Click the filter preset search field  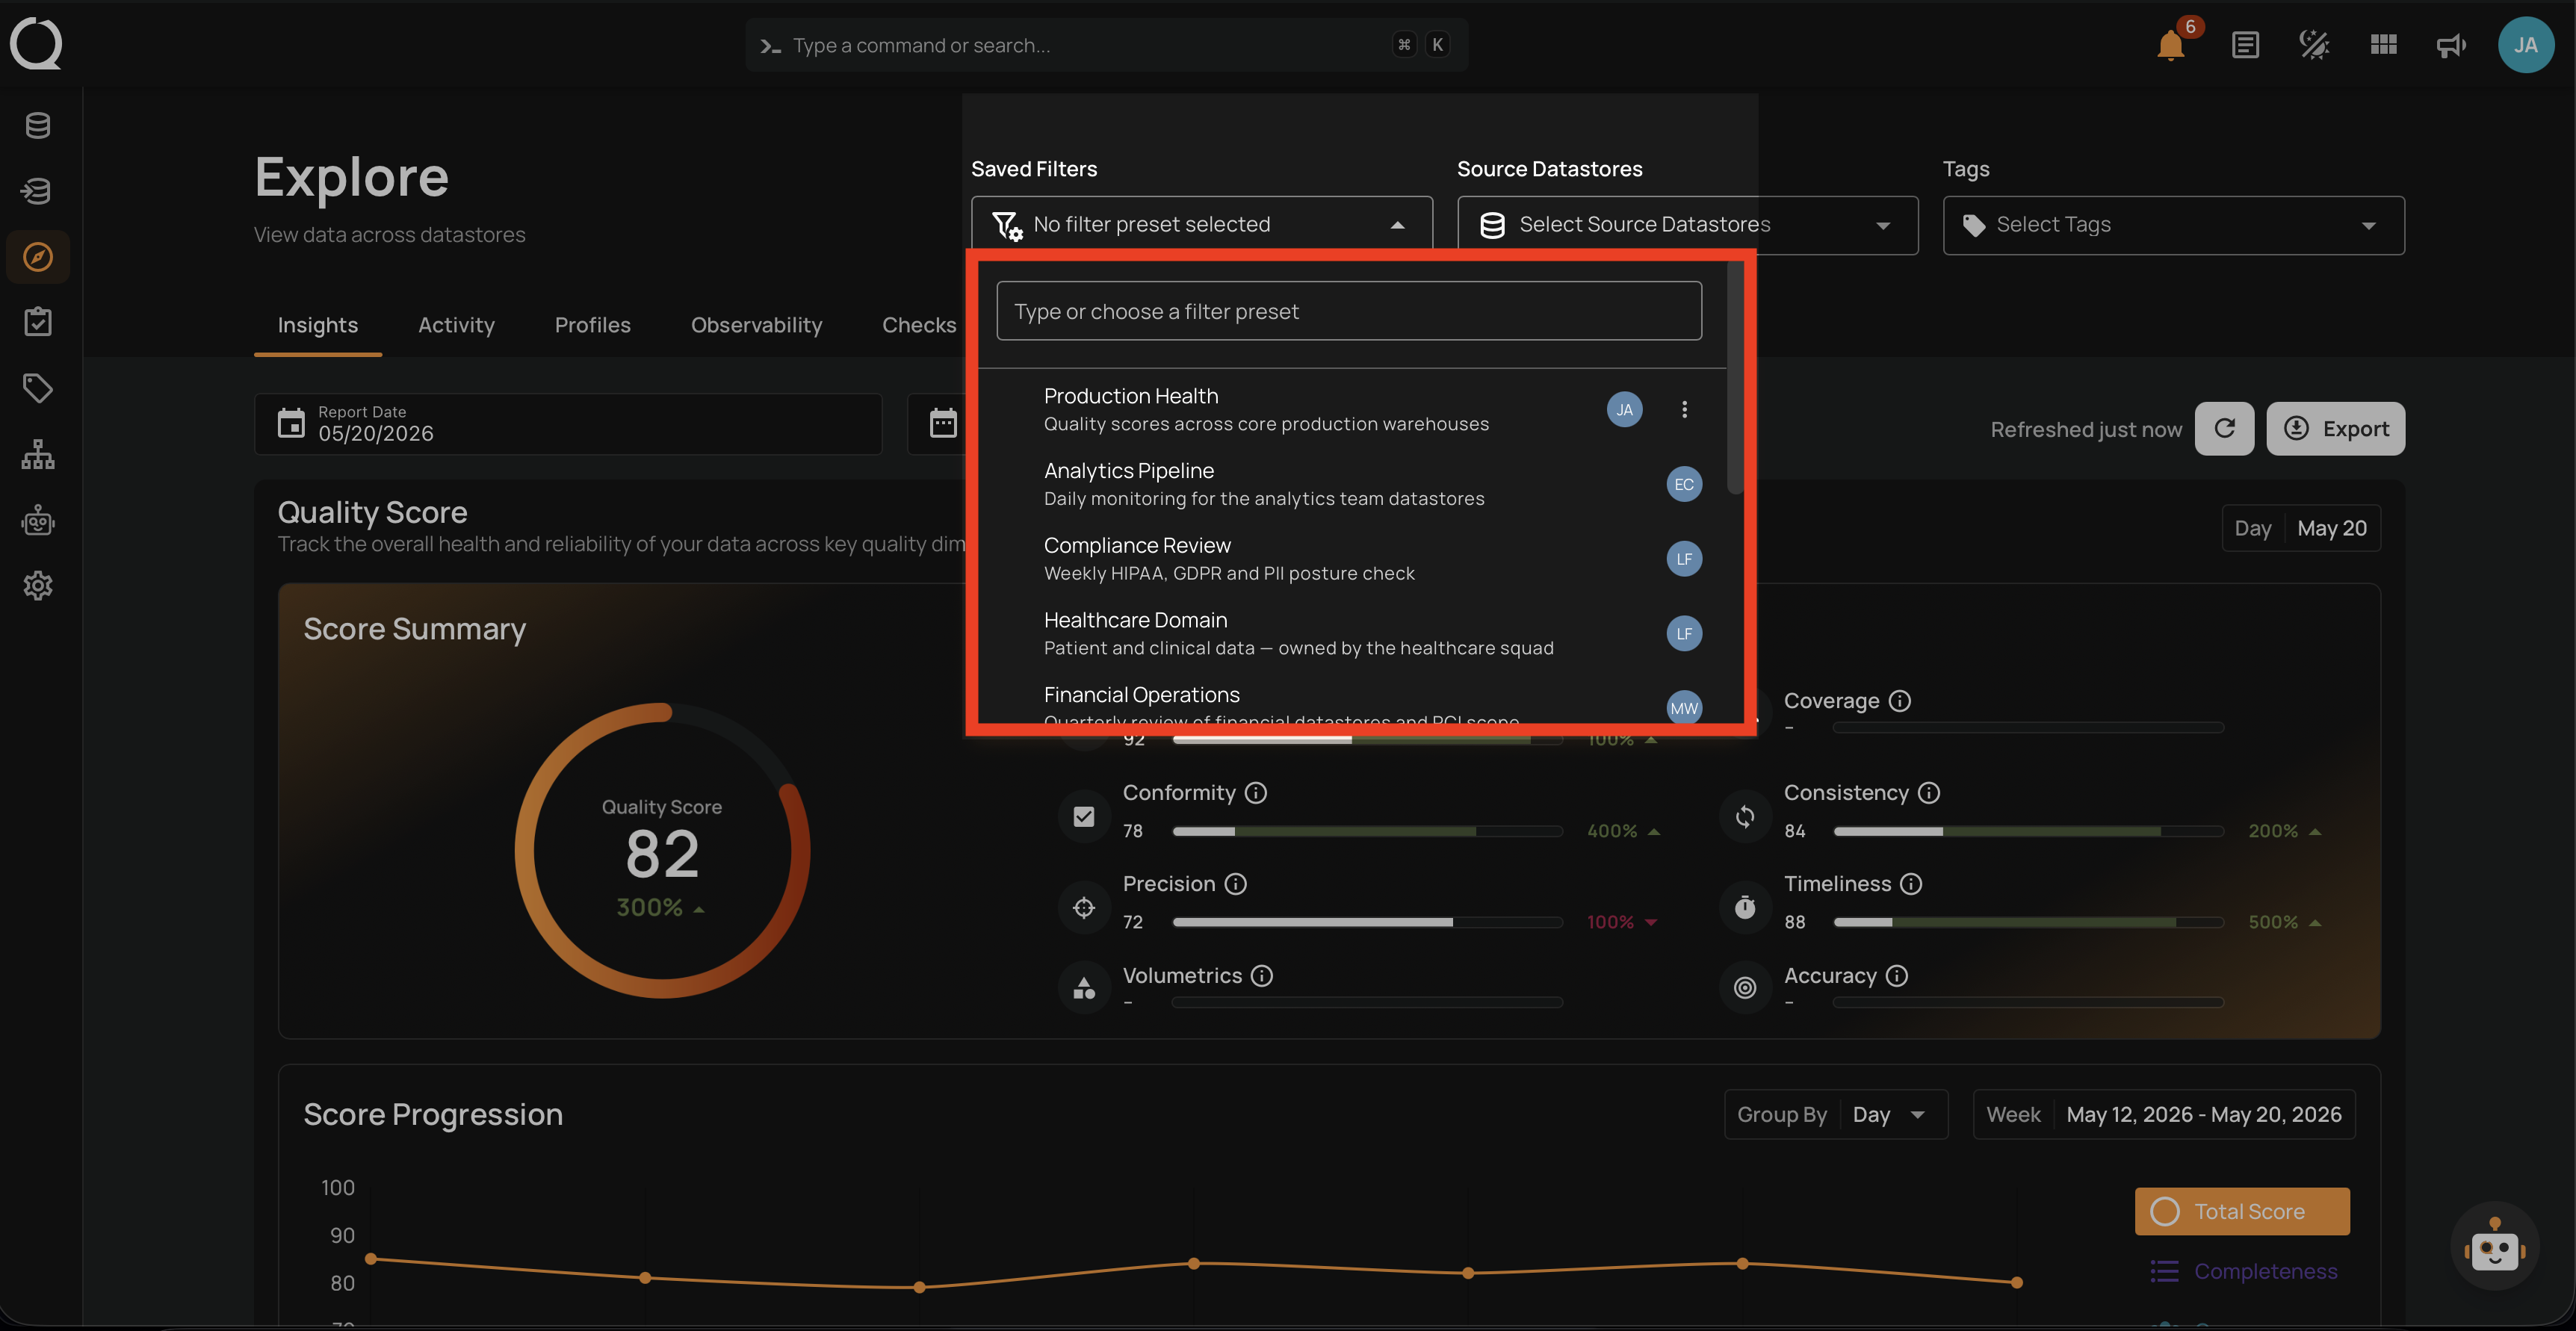coord(1348,311)
